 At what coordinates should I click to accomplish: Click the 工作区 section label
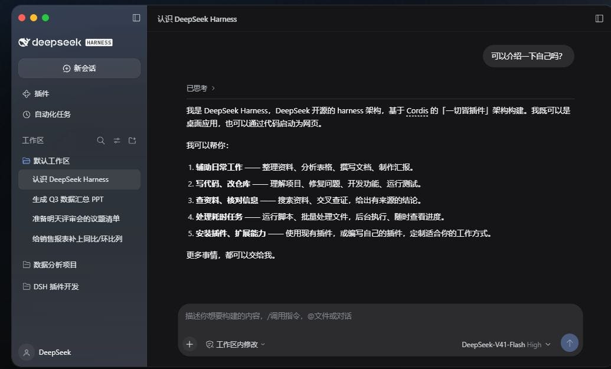click(x=32, y=141)
